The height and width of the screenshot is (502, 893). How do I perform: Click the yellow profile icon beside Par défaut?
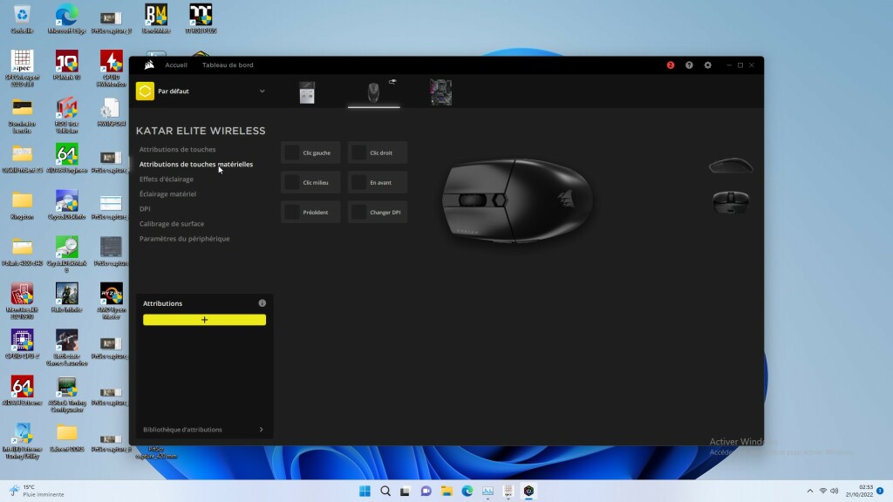click(x=146, y=91)
